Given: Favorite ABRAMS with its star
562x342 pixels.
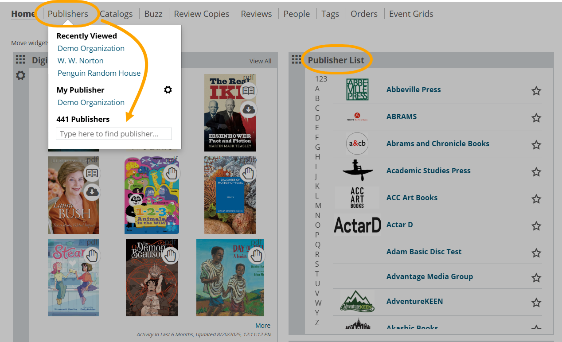Looking at the screenshot, I should click(536, 118).
